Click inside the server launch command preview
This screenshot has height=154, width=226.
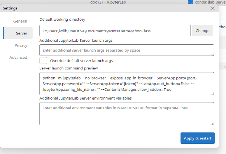pyautogui.click(x=126, y=84)
